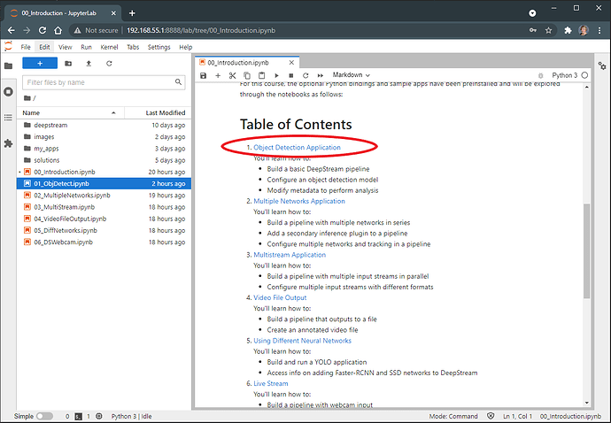Follow the Object Detection Application link
The height and width of the screenshot is (423, 611).
click(297, 147)
